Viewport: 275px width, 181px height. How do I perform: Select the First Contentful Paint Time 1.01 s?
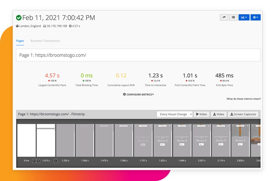click(x=190, y=76)
